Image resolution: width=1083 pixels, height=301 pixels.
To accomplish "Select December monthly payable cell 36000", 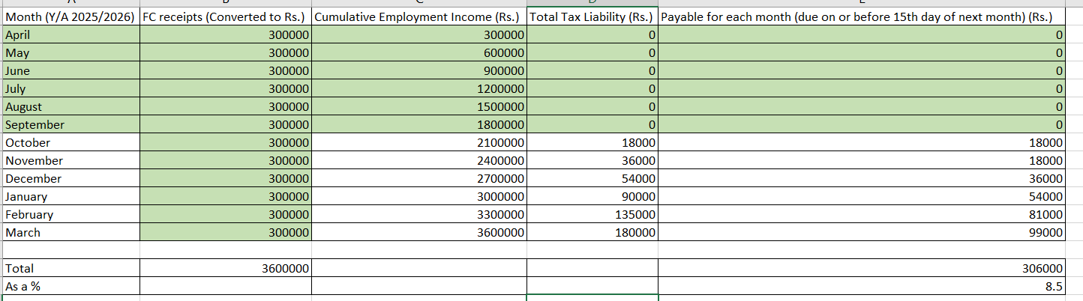I will 861,179.
